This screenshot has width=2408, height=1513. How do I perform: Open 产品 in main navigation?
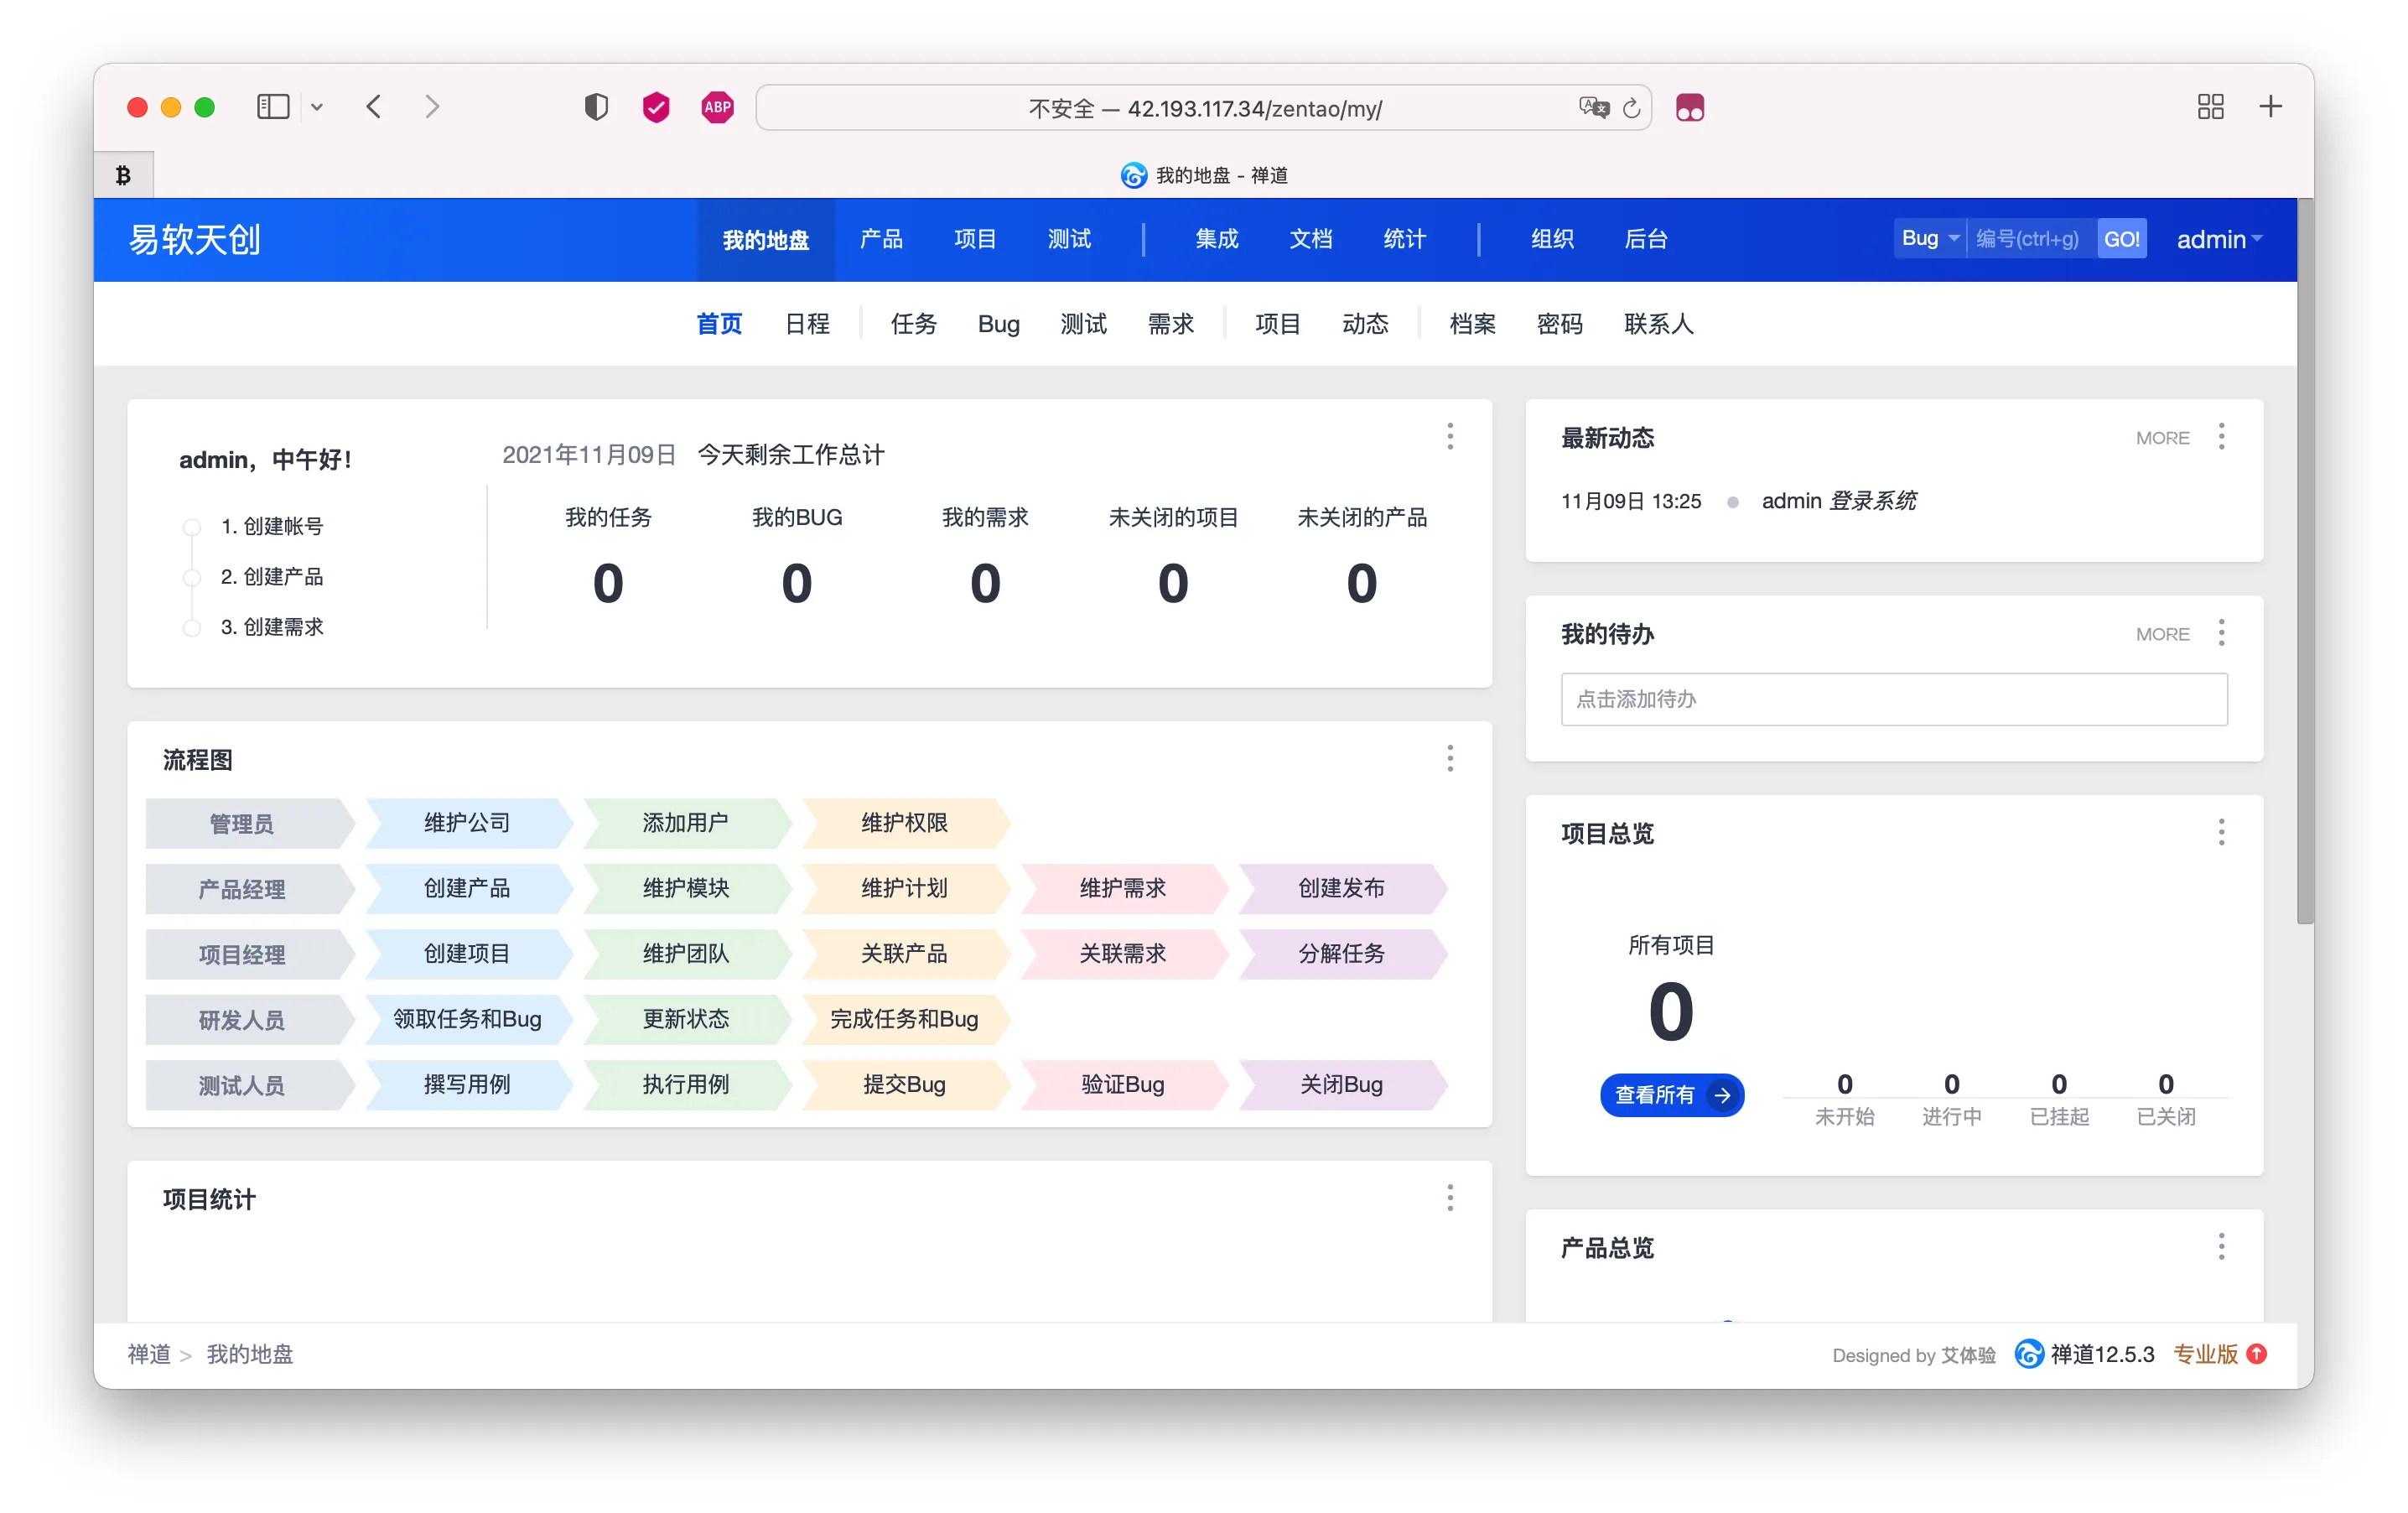pyautogui.click(x=881, y=240)
